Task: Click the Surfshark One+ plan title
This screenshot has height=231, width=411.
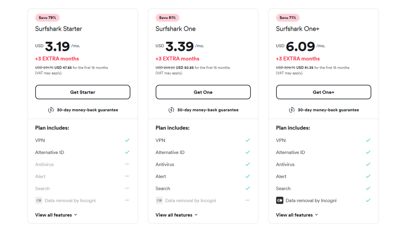Action: [298, 29]
